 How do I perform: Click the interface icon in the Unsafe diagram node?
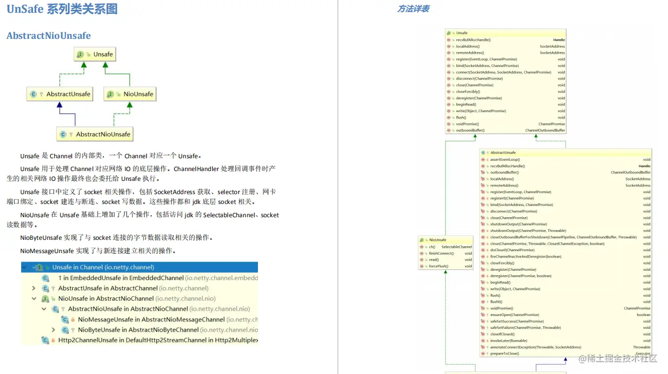80,55
